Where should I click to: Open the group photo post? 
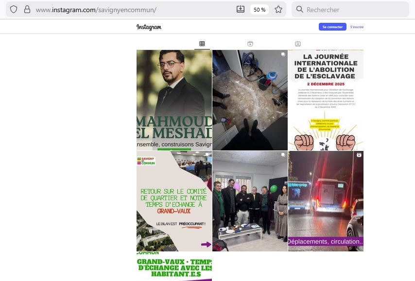click(250, 201)
